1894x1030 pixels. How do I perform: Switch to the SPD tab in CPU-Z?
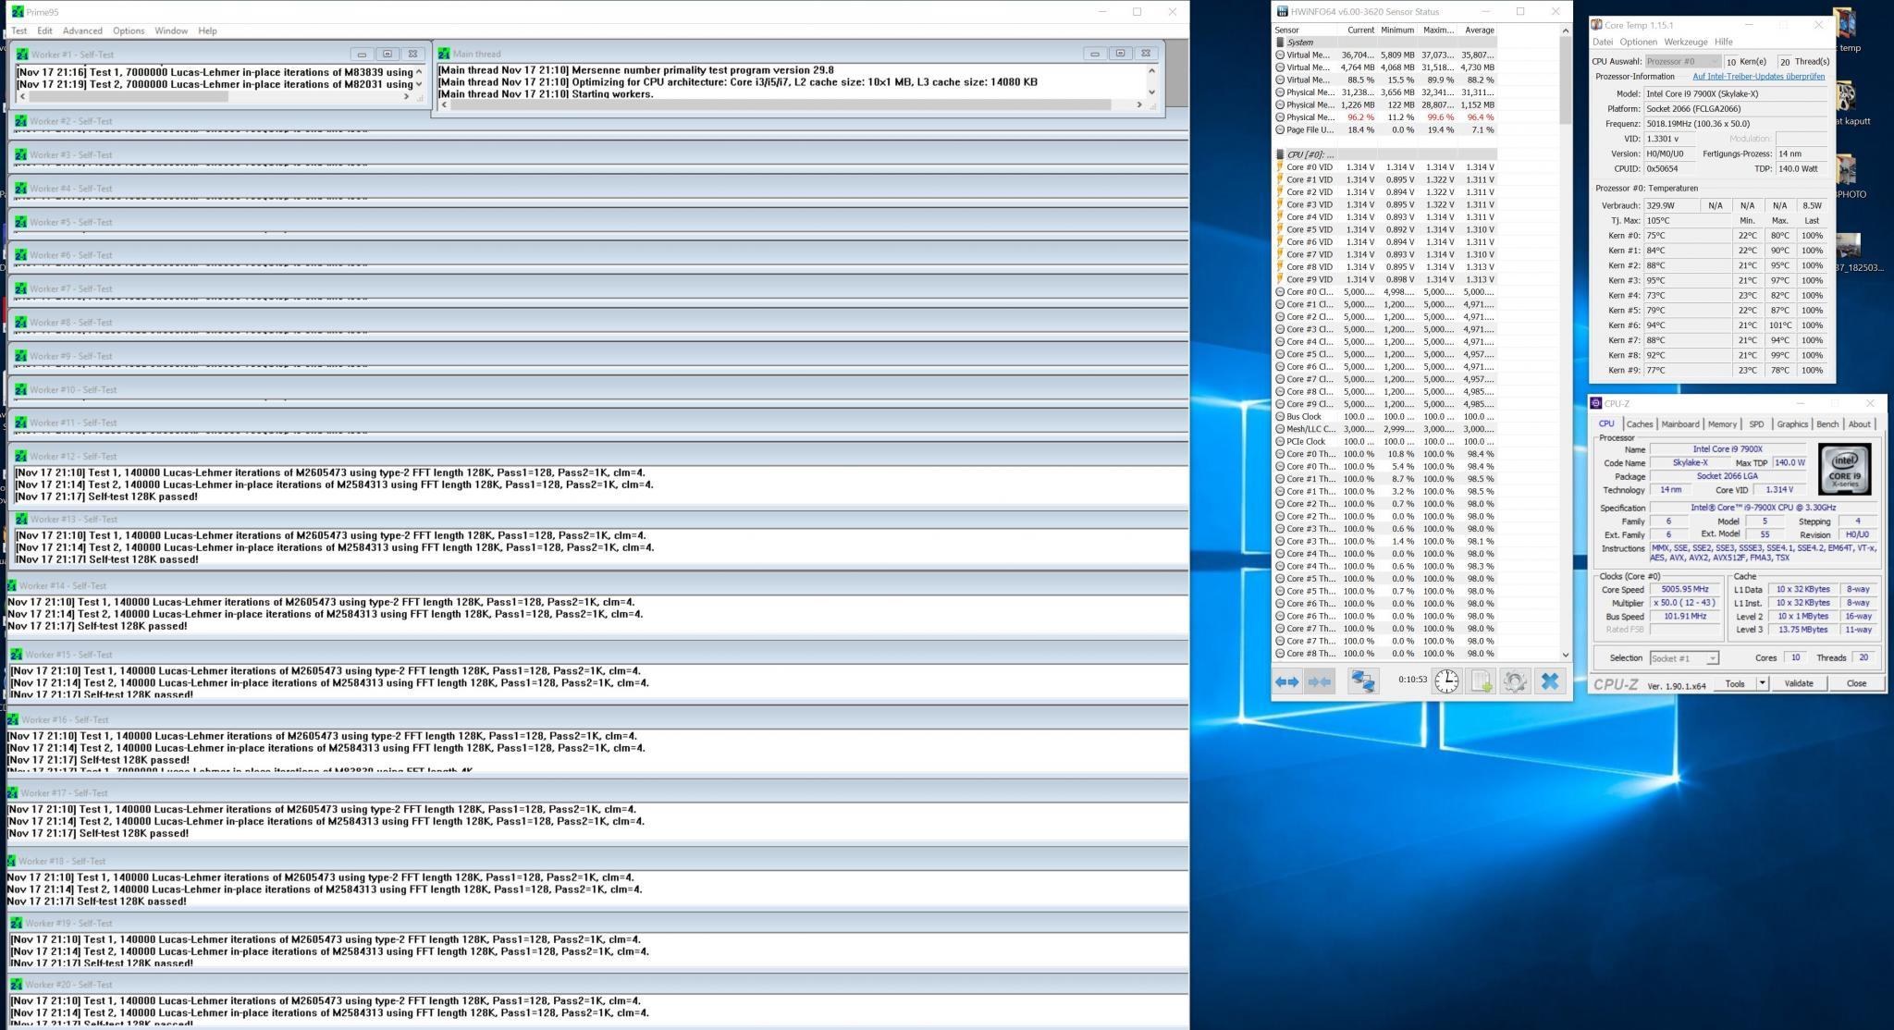click(1756, 424)
